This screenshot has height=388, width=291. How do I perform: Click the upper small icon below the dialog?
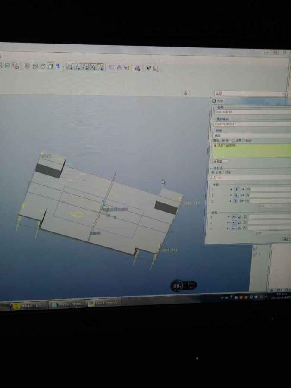[x=255, y=248]
